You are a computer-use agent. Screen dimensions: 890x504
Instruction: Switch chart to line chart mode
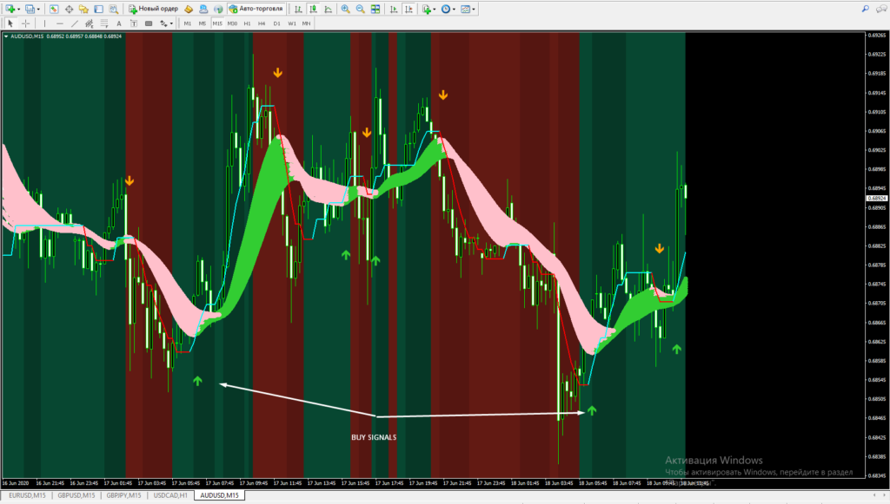pyautogui.click(x=327, y=9)
